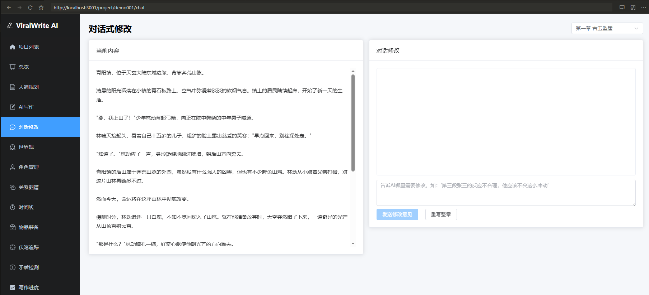Open 总览 in the sidebar

[41, 67]
